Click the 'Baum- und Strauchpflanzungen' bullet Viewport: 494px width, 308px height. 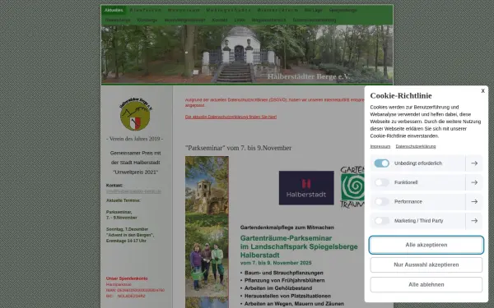[284, 273]
